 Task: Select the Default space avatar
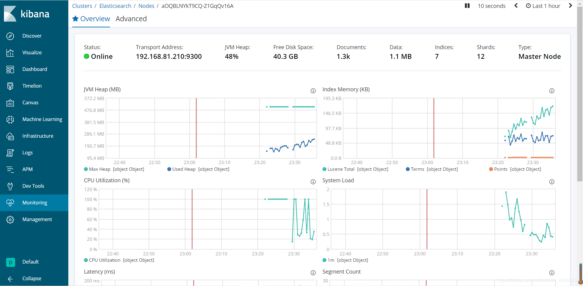(10, 262)
